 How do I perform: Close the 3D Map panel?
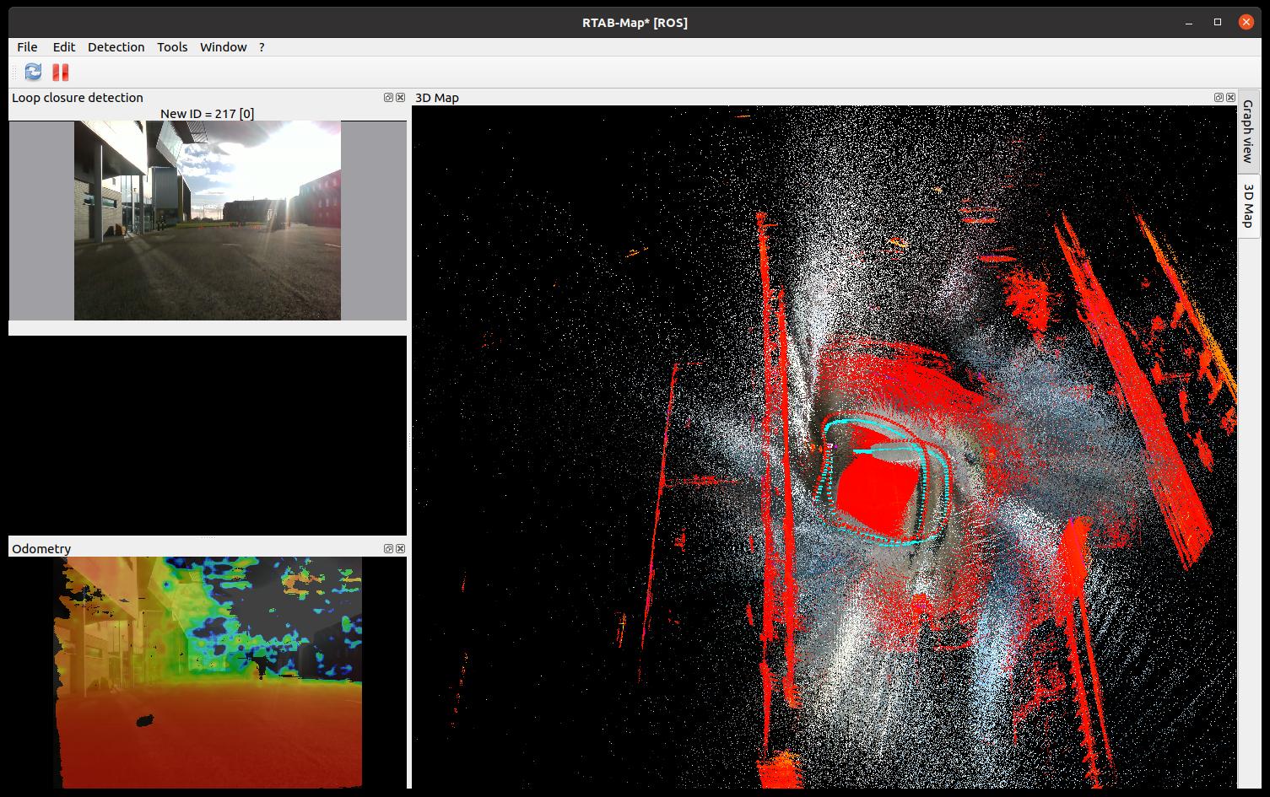pos(1230,98)
